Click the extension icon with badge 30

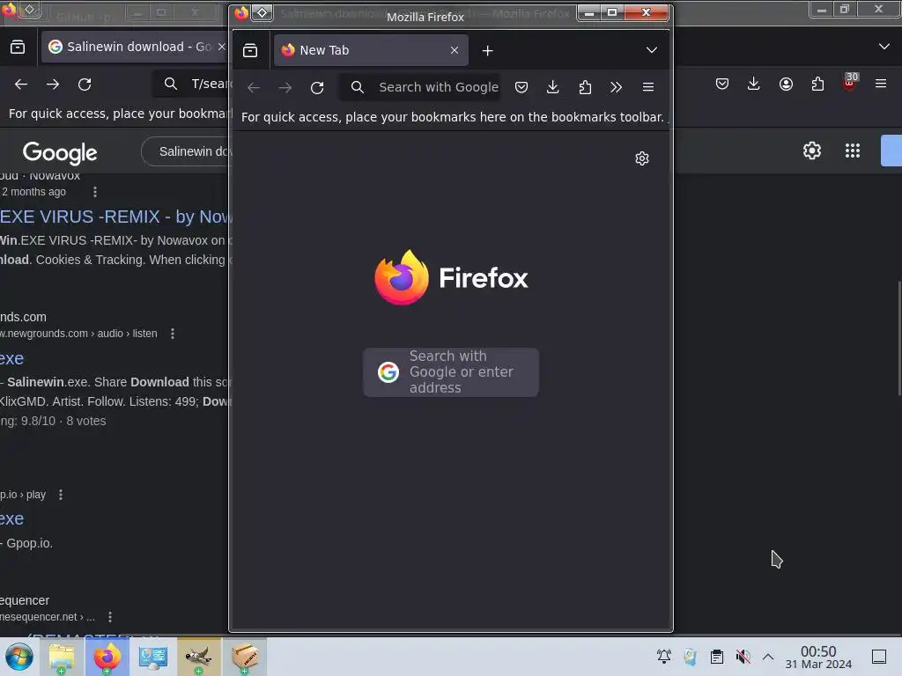(850, 83)
